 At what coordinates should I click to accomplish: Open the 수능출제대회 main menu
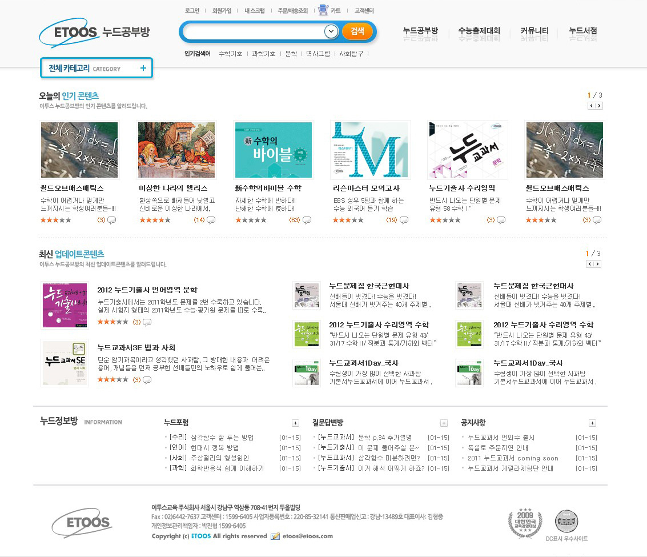pos(479,31)
